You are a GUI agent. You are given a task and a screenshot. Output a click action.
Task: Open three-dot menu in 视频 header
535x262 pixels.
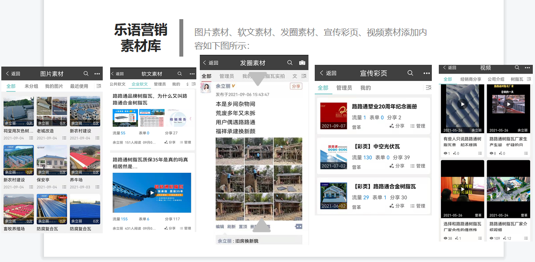528,68
